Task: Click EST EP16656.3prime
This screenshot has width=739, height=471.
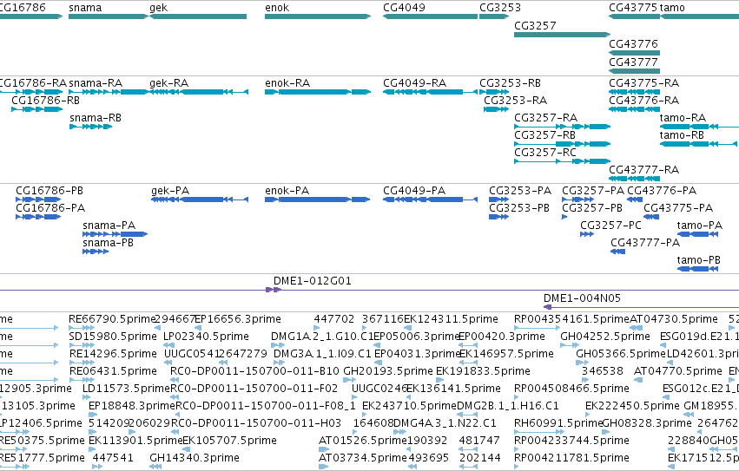Action: tap(238, 319)
